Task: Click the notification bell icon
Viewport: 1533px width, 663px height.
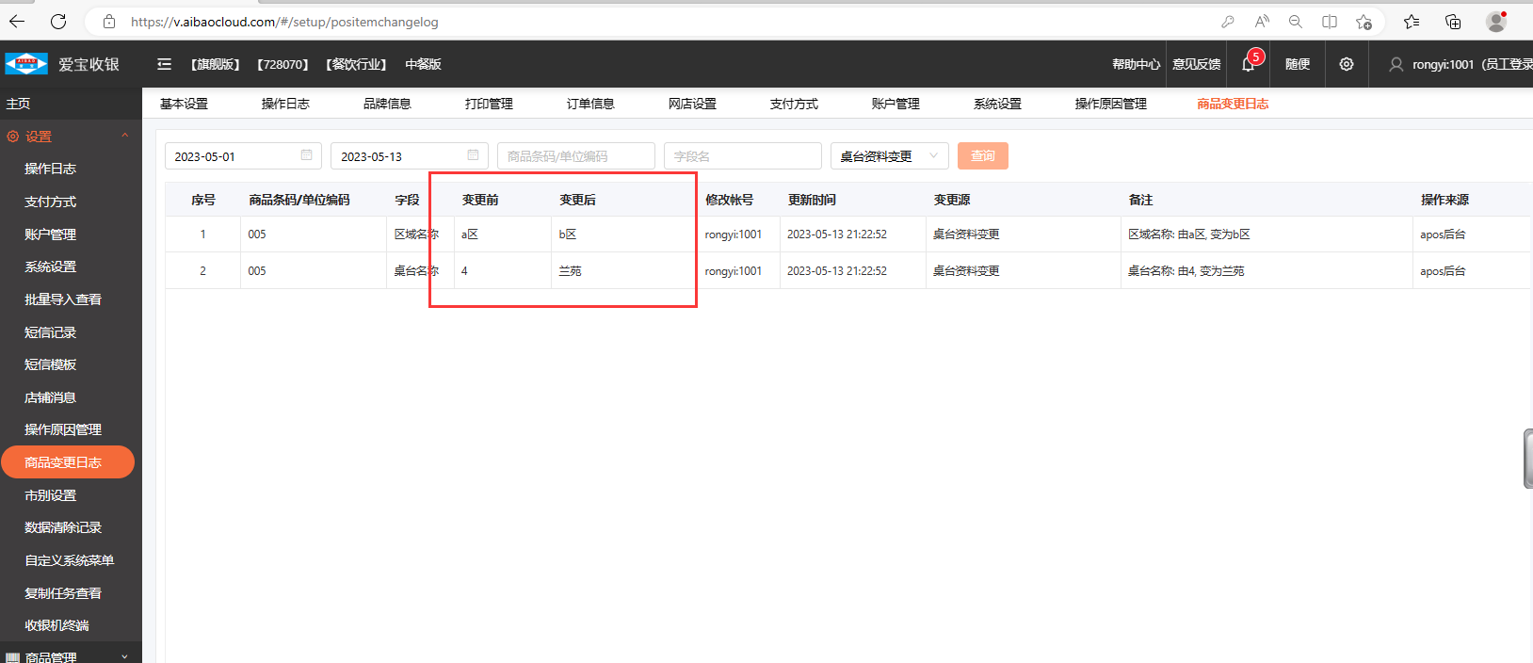Action: tap(1248, 65)
